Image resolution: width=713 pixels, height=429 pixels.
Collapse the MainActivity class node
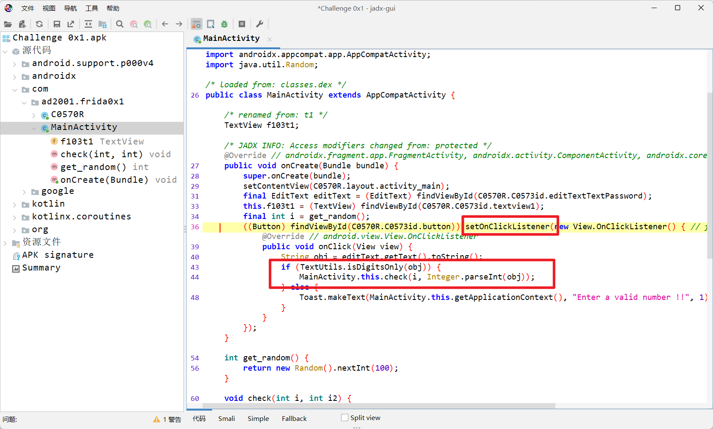[34, 128]
